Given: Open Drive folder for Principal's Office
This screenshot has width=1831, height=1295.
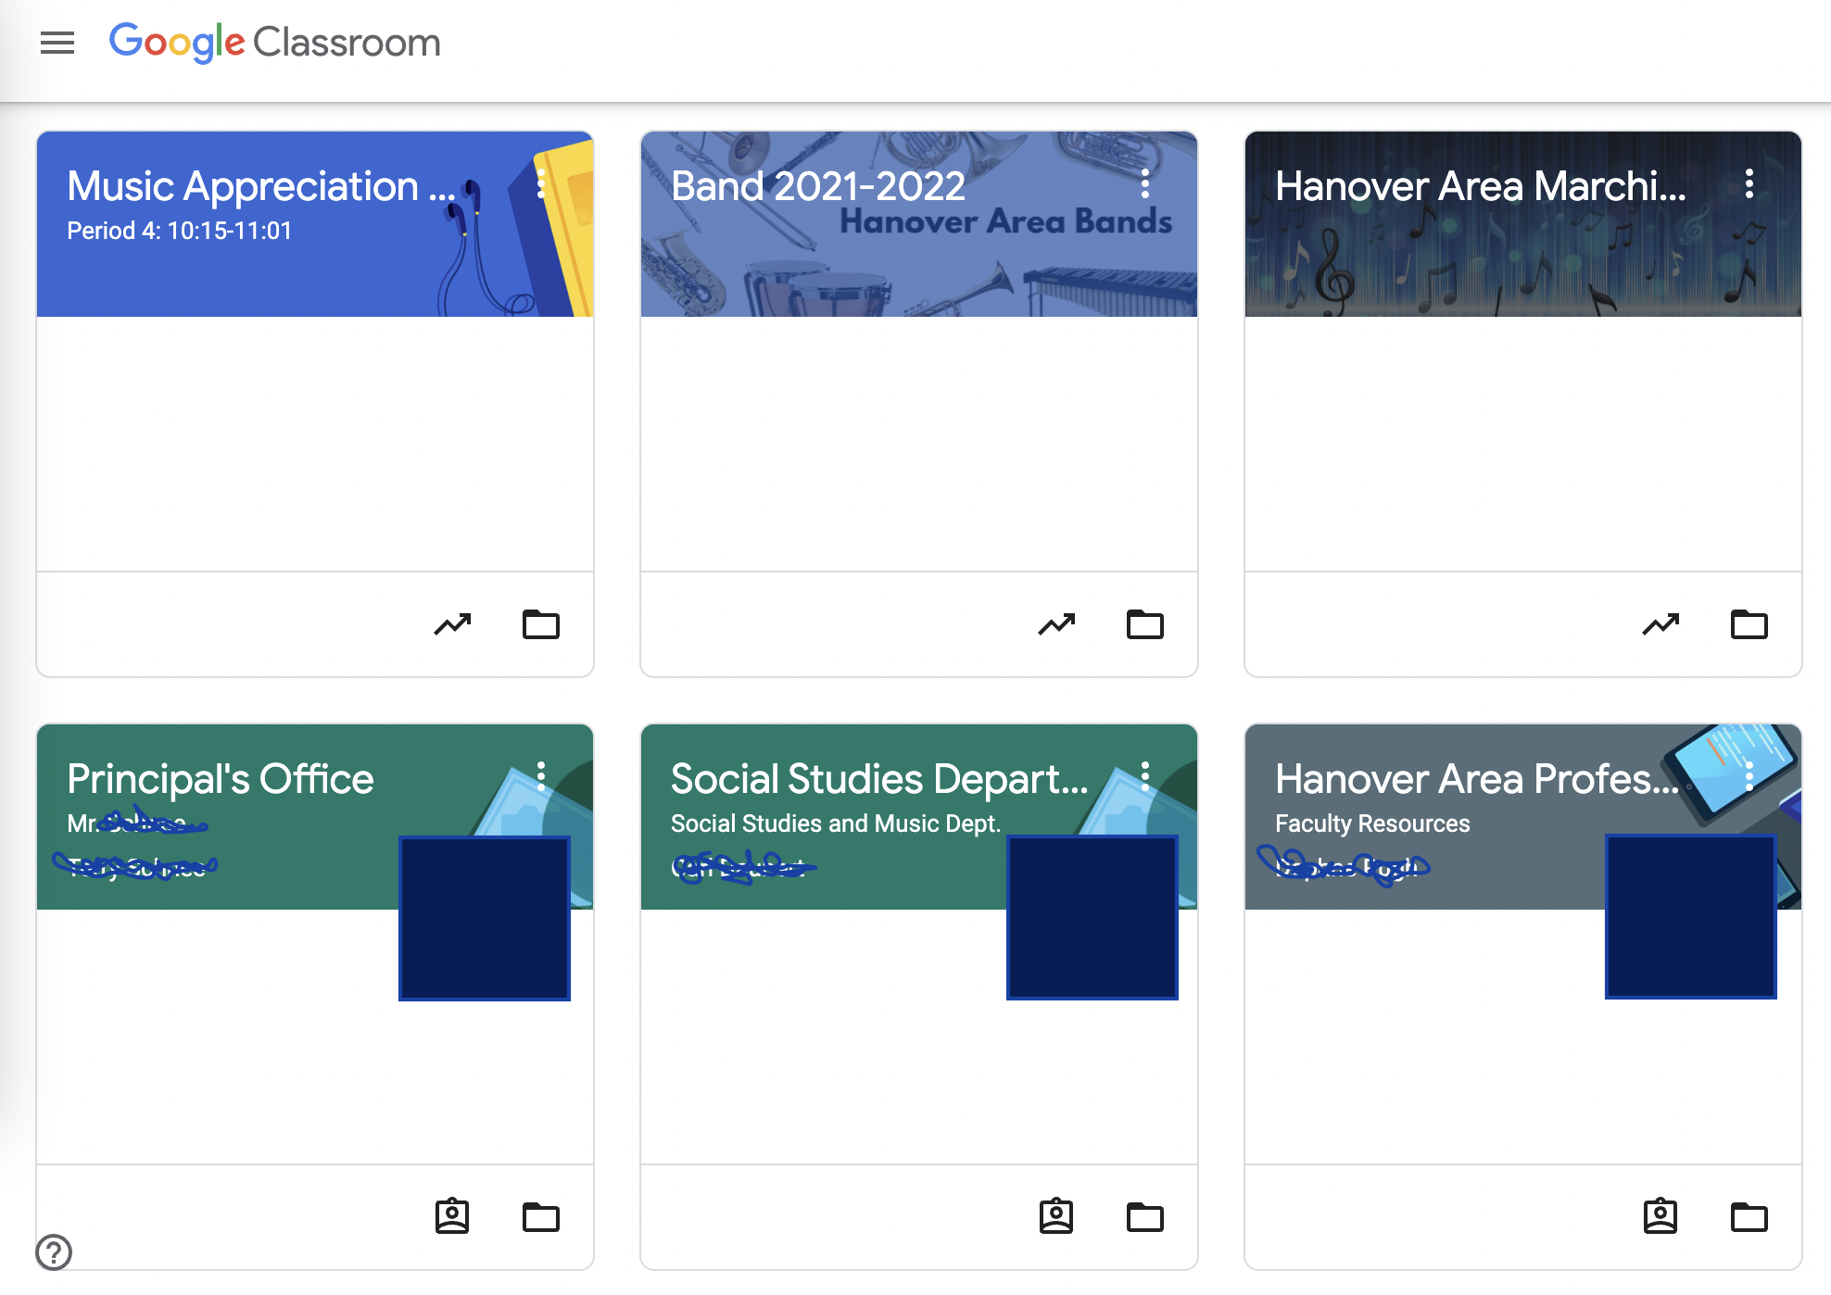Looking at the screenshot, I should (541, 1216).
